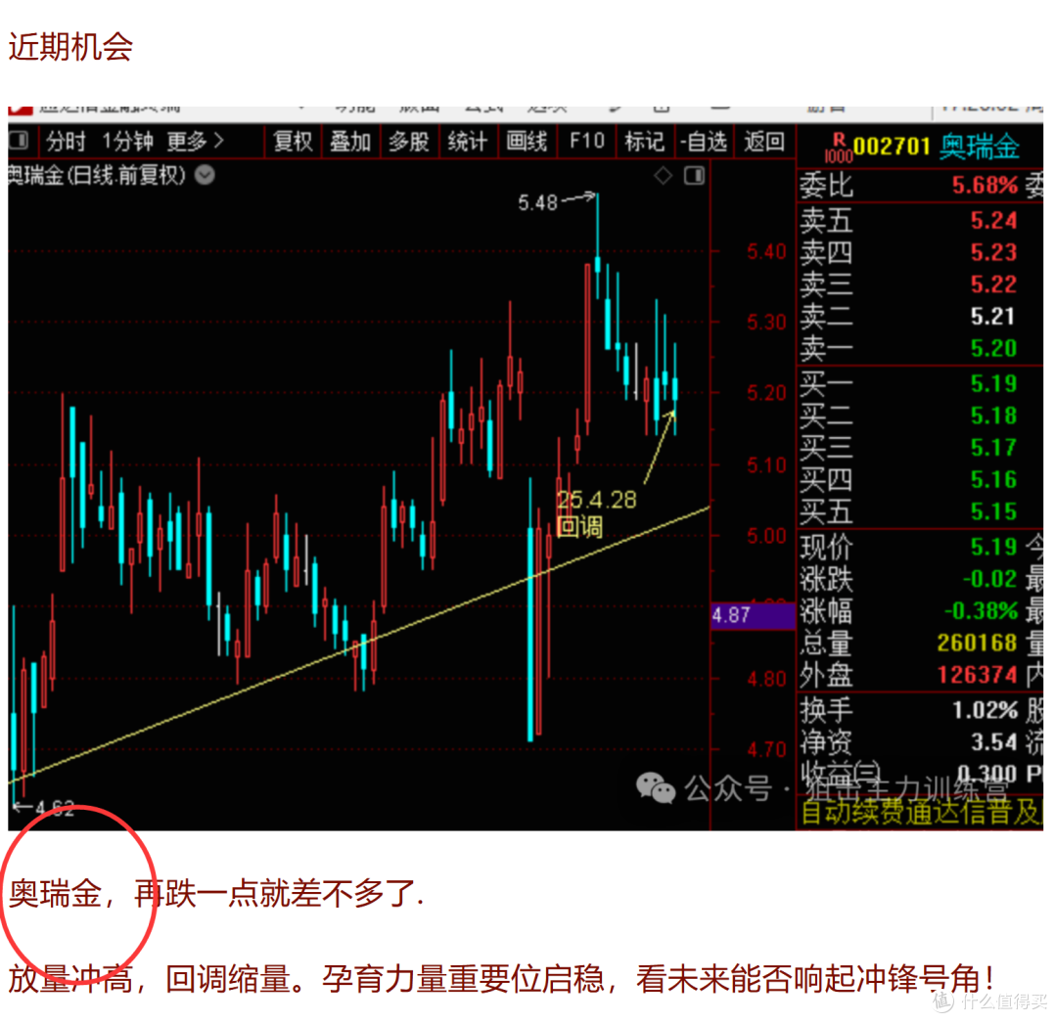Switch to 1分钟 chart period
Viewport: 1057px width, 1023px height.
pos(127,142)
